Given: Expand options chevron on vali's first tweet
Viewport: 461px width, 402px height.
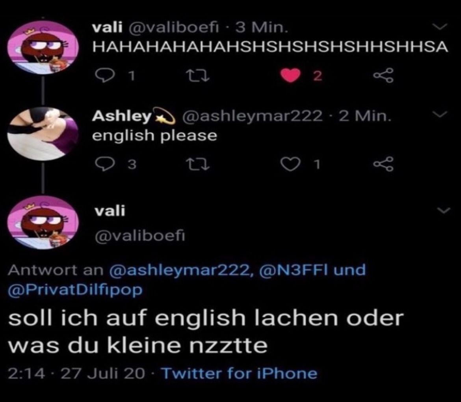Looking at the screenshot, I should [441, 27].
